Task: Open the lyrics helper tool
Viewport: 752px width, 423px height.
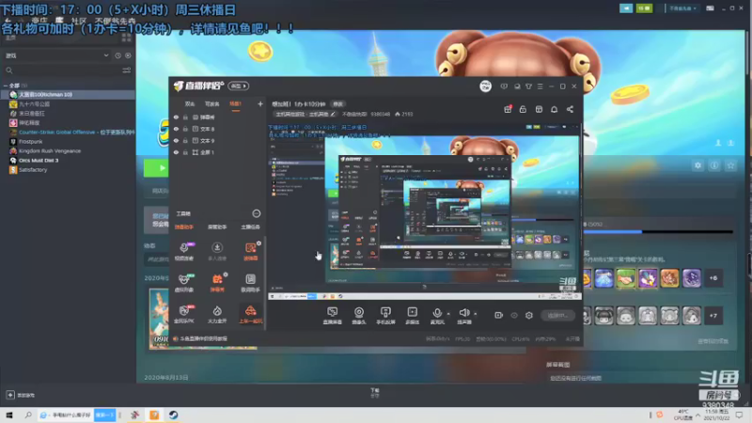Action: [x=250, y=283]
